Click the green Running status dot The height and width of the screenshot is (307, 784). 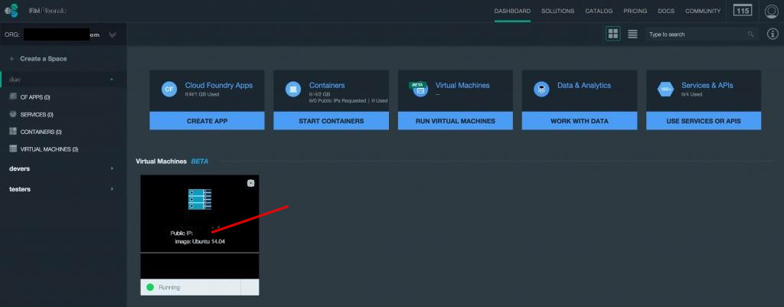[150, 288]
